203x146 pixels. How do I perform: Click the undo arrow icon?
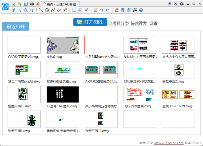click(101, 10)
